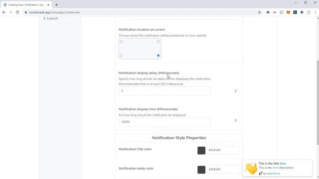Click the Social Oracle logo icon in preview
The height and width of the screenshot is (179, 319).
tap(260, 174)
